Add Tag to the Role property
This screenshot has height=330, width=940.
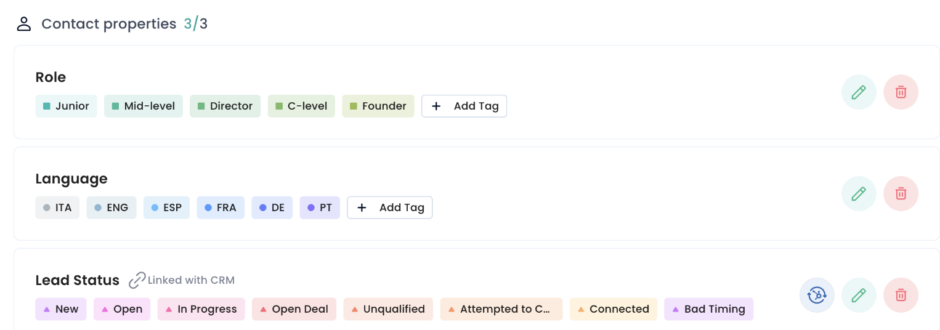pyautogui.click(x=464, y=106)
